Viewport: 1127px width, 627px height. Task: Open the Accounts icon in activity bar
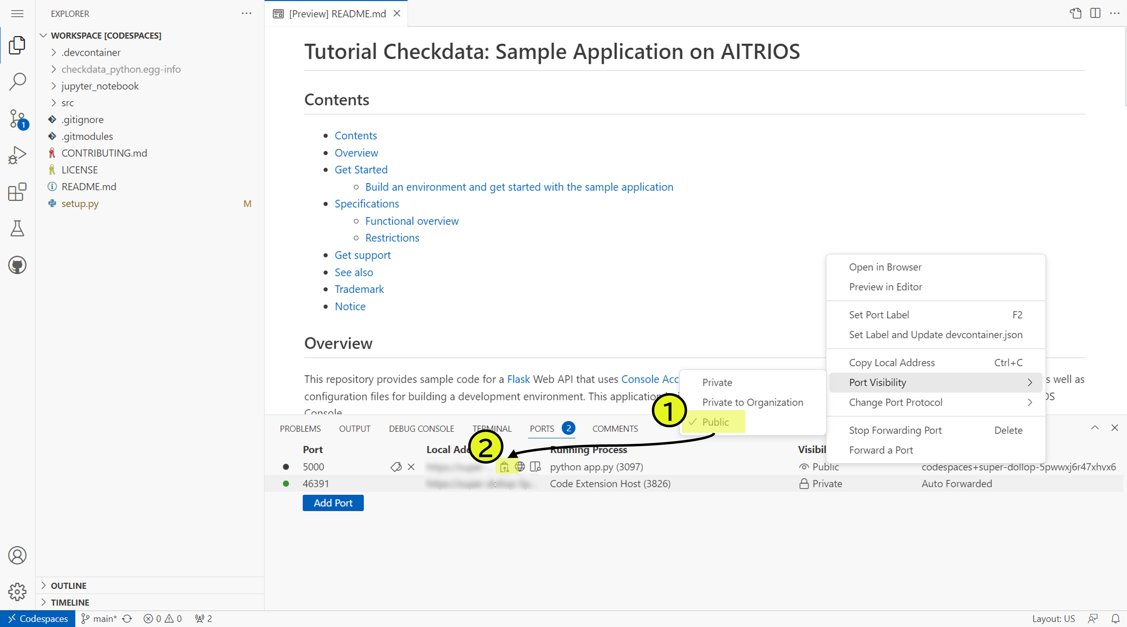point(17,555)
